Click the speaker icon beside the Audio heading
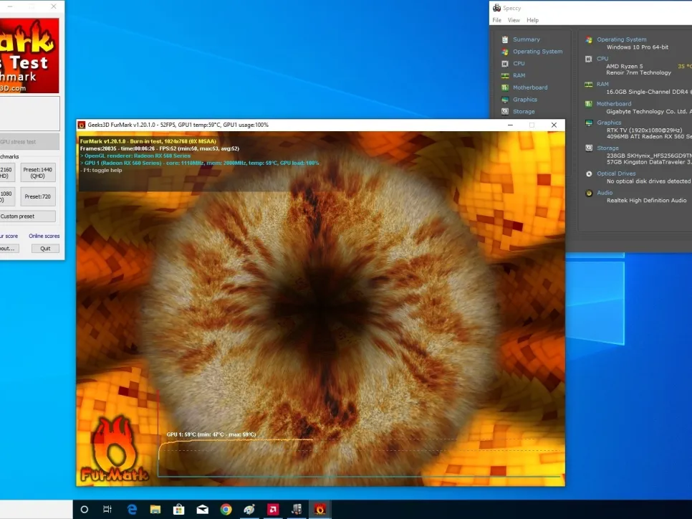Screen dimensions: 692x519 [x=589, y=193]
